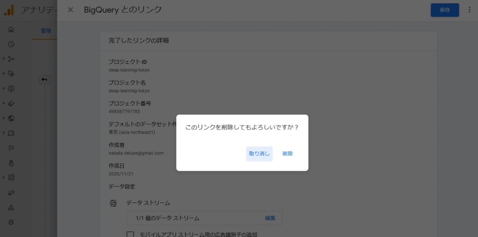The height and width of the screenshot is (237, 478).
Task: Open the Monetization dollar icon
Action: (11, 89)
